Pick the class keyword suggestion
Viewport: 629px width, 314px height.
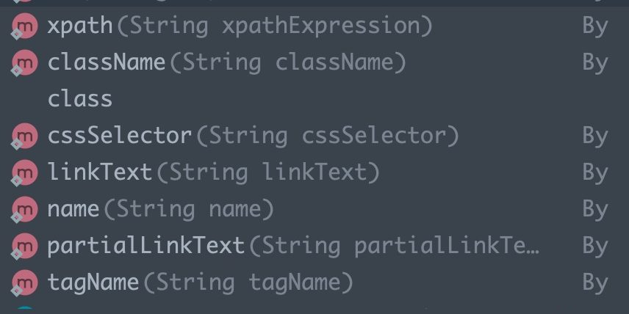click(x=314, y=99)
